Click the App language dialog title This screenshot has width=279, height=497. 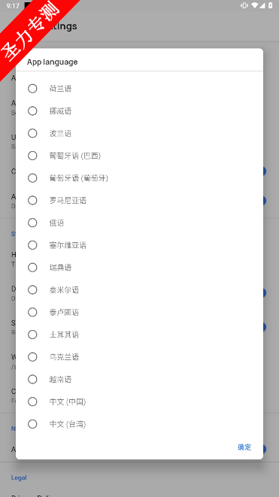click(x=53, y=62)
